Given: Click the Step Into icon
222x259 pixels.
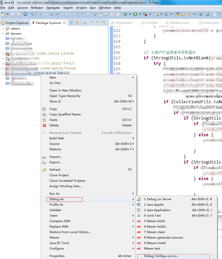Looking at the screenshot, I should coord(63,14).
